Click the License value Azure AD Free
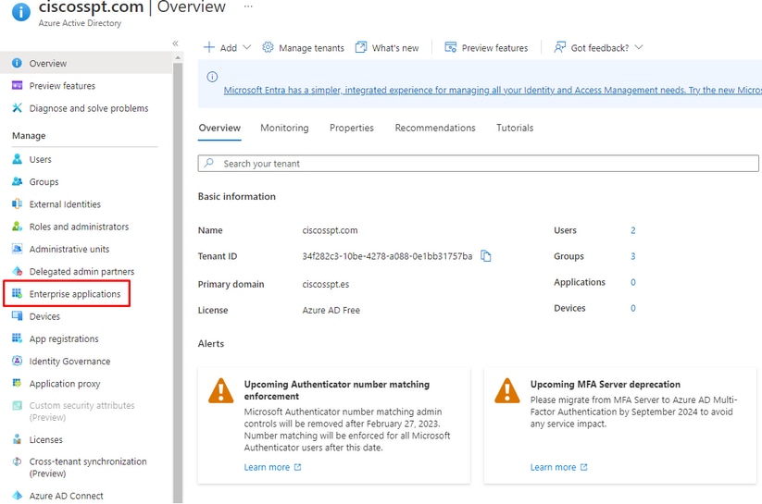 tap(331, 310)
